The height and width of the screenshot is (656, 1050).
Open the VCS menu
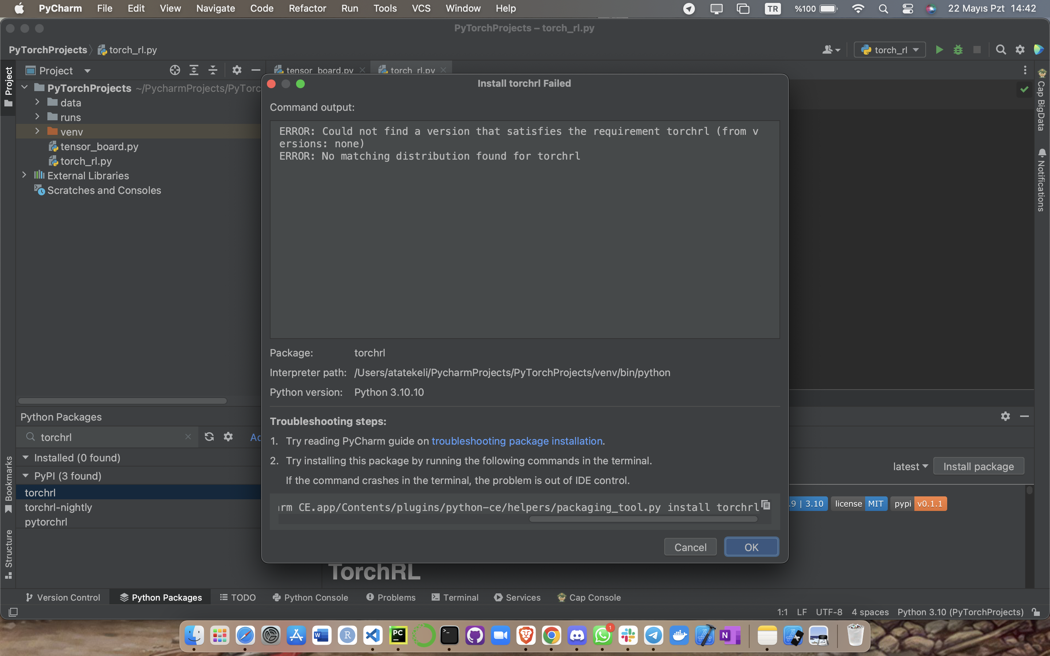(x=420, y=8)
